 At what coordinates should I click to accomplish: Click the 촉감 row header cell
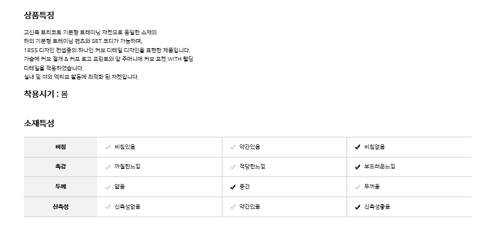[60, 167]
